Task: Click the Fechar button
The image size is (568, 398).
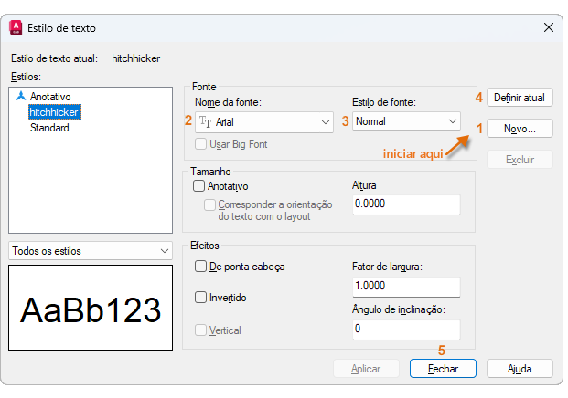Action: click(x=443, y=368)
